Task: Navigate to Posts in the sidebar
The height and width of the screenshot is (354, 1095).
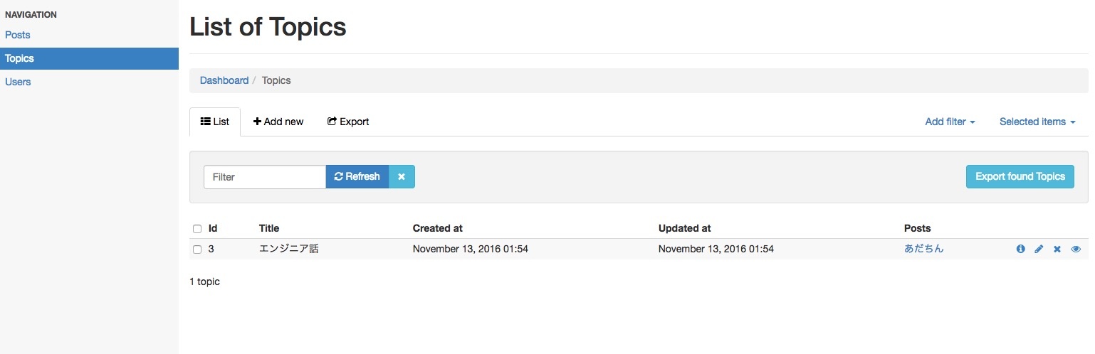Action: tap(18, 35)
